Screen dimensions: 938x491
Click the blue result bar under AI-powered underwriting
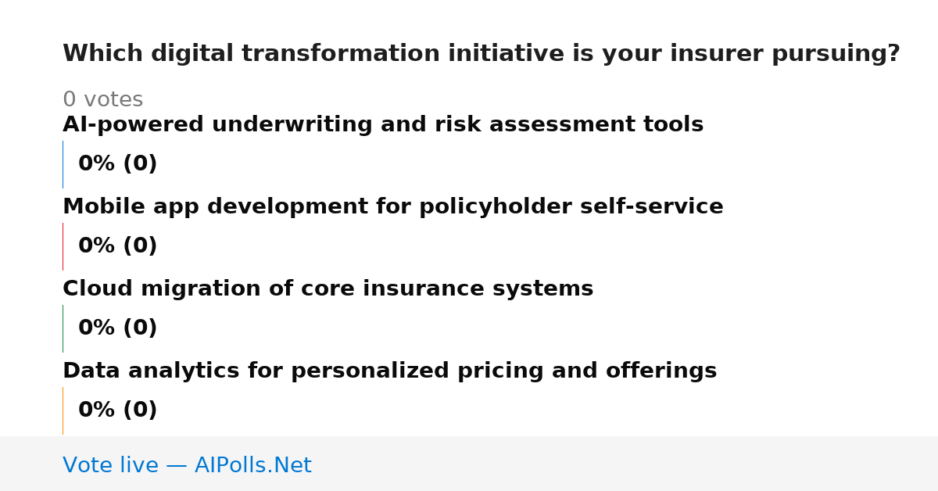pyautogui.click(x=63, y=164)
